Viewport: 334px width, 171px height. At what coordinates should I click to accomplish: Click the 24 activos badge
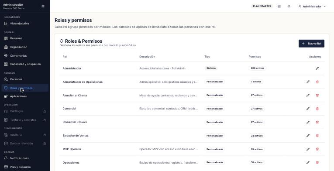point(257,136)
